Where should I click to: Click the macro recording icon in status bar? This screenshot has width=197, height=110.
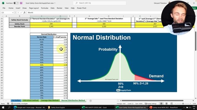pos(8,104)
